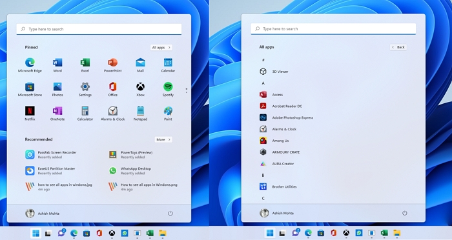Viewport: 452px width, 240px height.
Task: Launch Among Us from the list
Action: [274, 141]
